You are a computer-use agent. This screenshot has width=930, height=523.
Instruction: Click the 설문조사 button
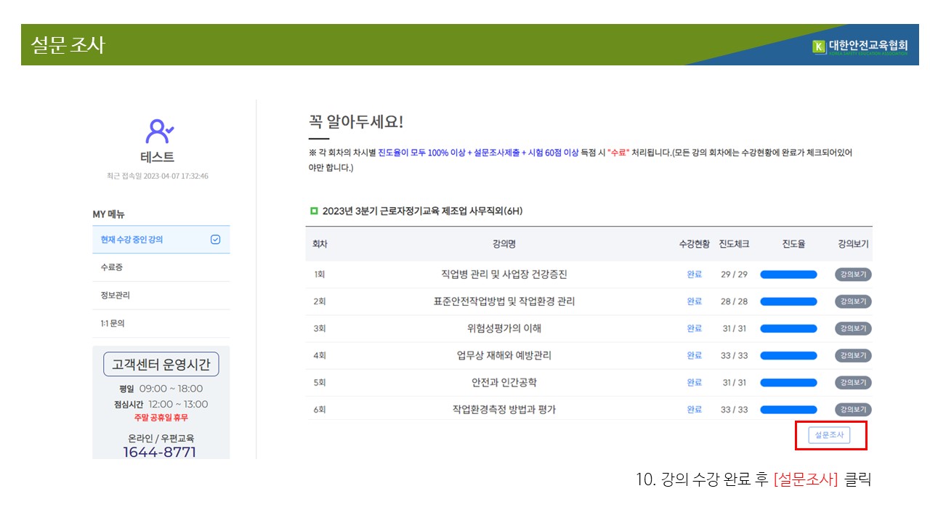828,435
